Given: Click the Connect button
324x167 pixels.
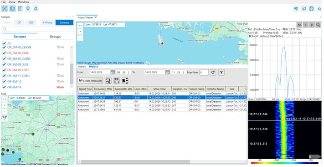Looking at the screenshot, I should click(64, 22).
